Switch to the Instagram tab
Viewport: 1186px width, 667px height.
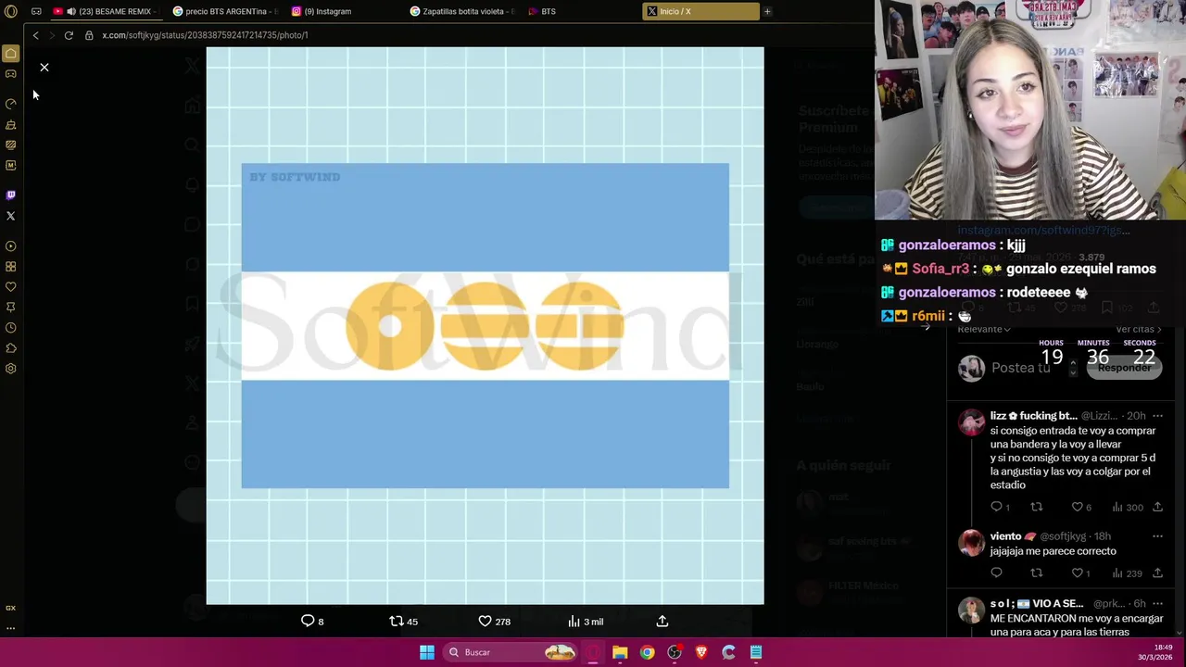343,11
